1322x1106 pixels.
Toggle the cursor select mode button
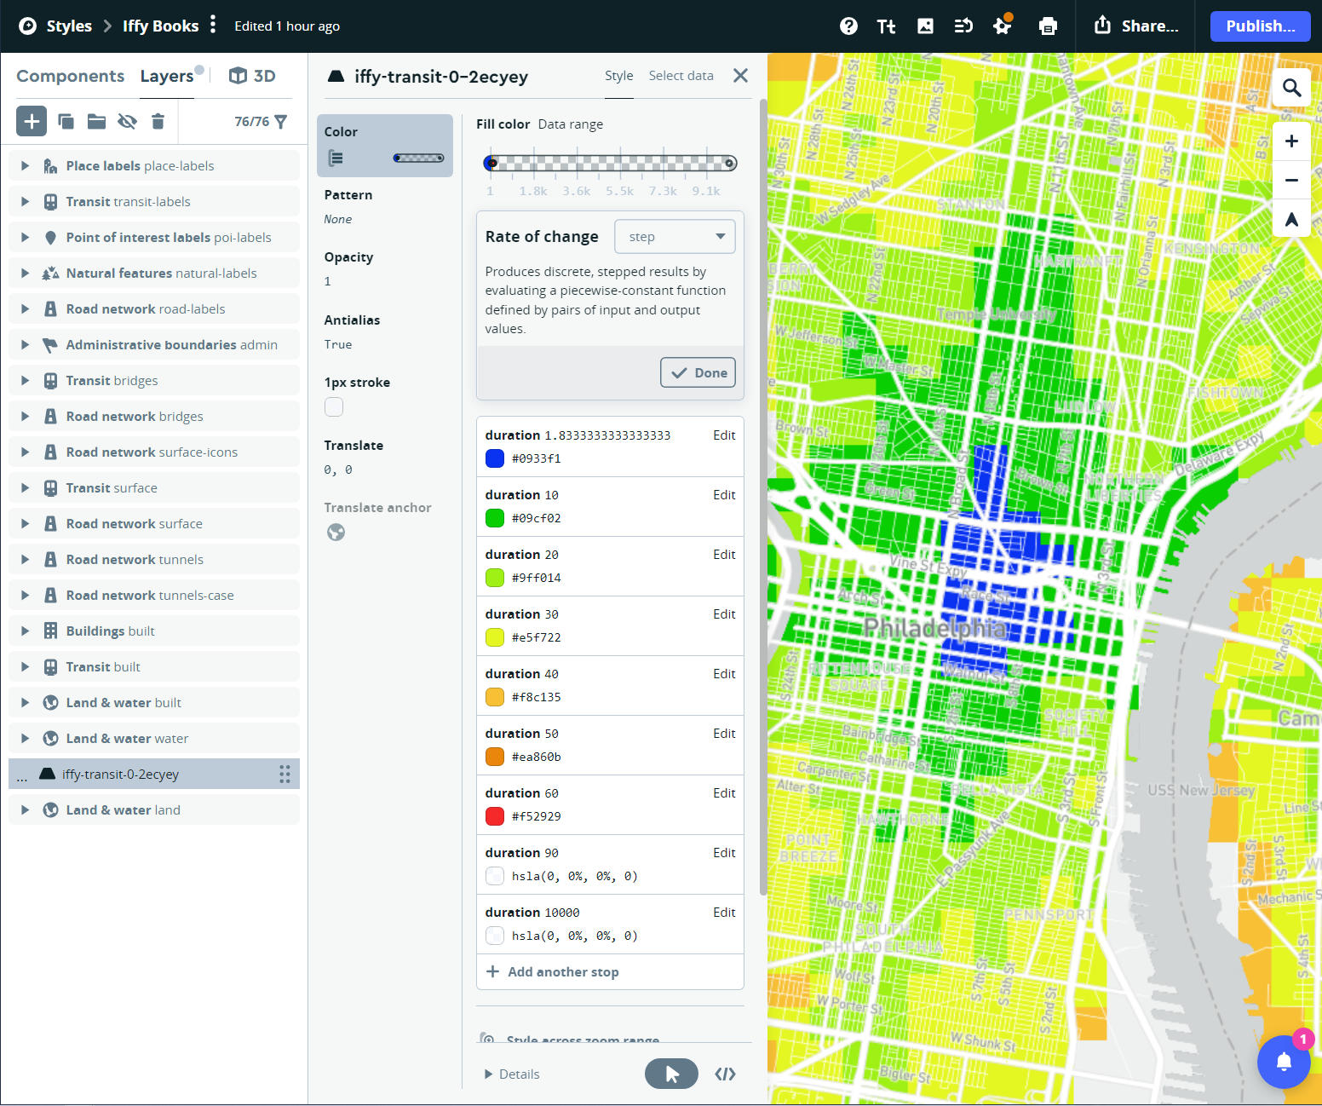click(671, 1074)
